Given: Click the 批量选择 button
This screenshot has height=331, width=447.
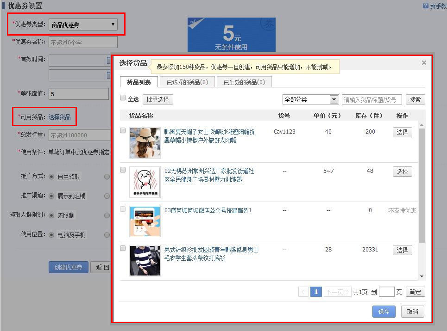Looking at the screenshot, I should point(157,99).
